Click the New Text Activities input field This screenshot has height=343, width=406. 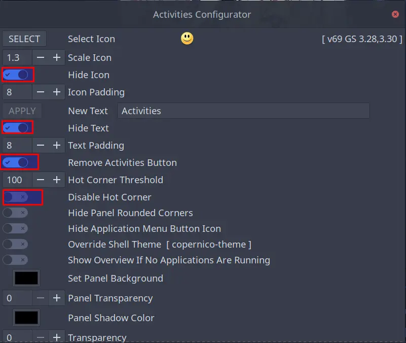point(243,111)
